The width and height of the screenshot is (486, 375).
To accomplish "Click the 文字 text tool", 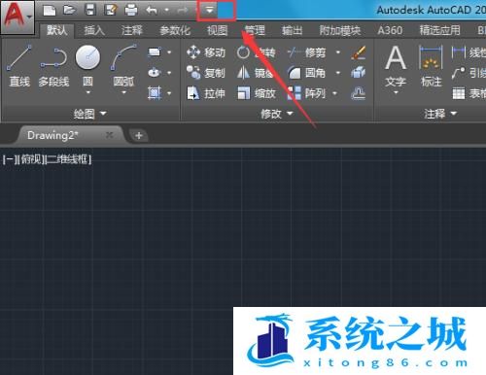I will pyautogui.click(x=396, y=66).
